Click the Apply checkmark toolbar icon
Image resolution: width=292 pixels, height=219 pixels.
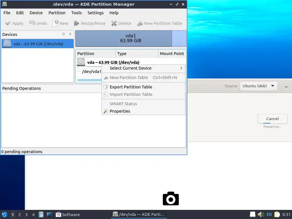[8, 23]
